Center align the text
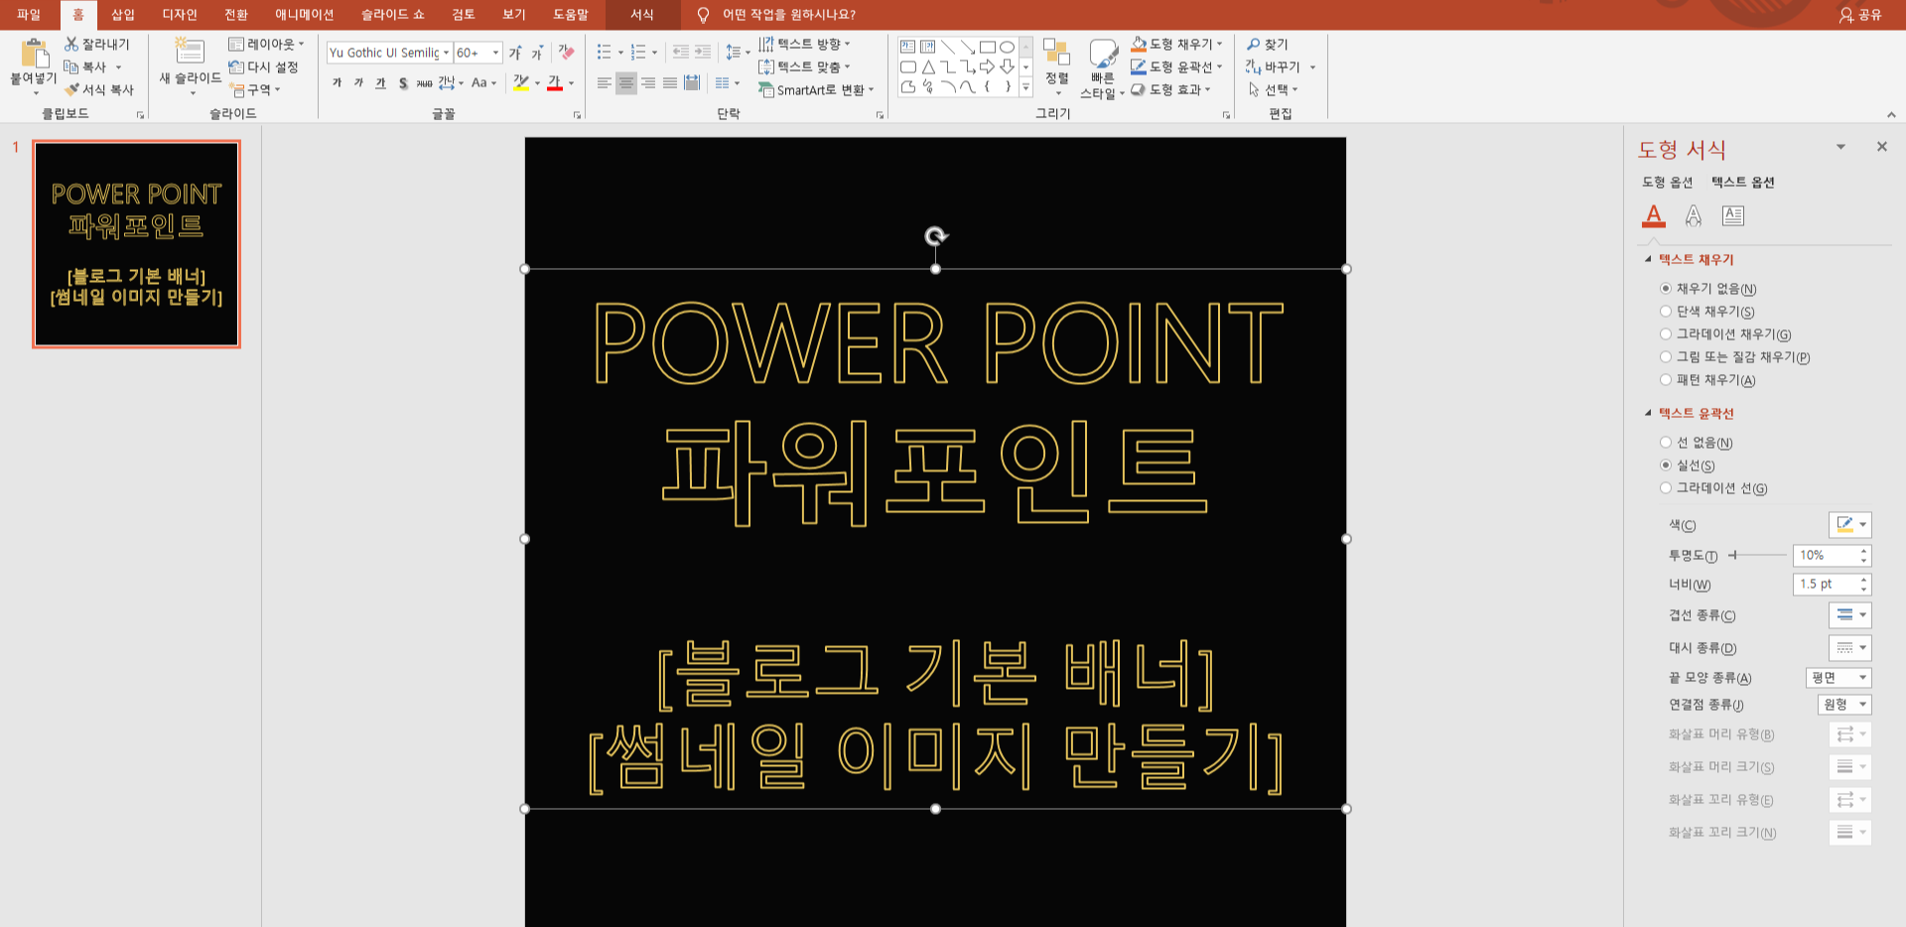Image resolution: width=1906 pixels, height=927 pixels. pos(626,83)
